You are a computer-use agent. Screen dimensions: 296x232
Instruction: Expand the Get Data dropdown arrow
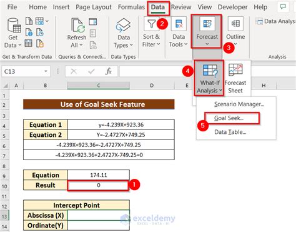tap(20, 45)
